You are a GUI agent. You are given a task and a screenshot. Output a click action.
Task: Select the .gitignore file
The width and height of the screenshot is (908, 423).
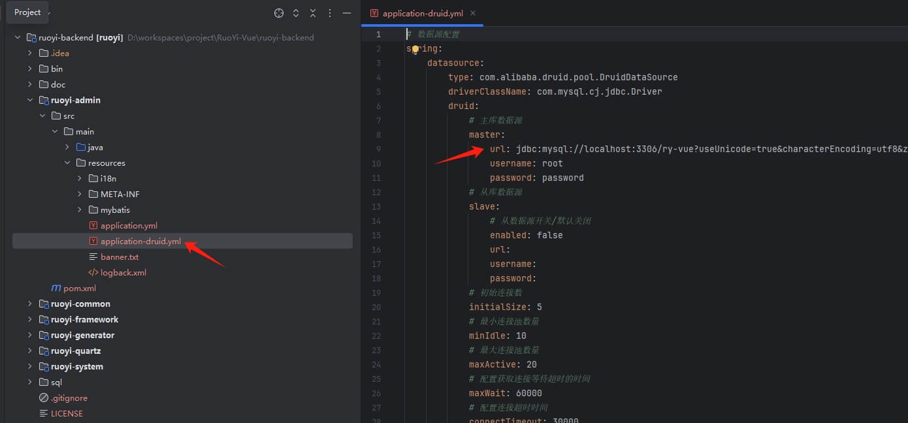point(69,398)
